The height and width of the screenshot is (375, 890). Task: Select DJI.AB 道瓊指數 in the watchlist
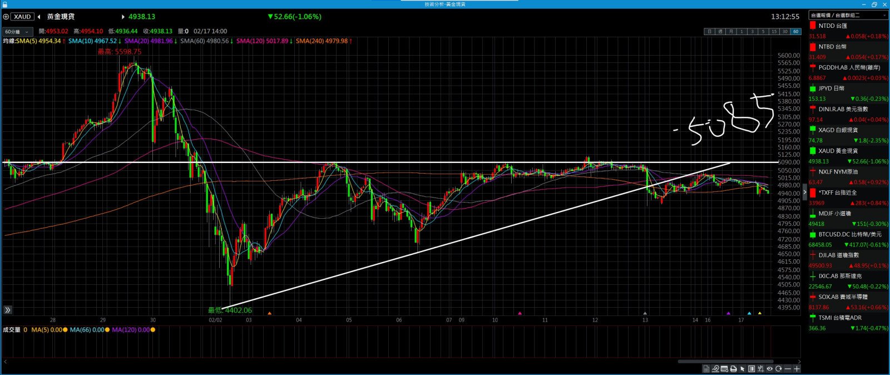[848, 260]
